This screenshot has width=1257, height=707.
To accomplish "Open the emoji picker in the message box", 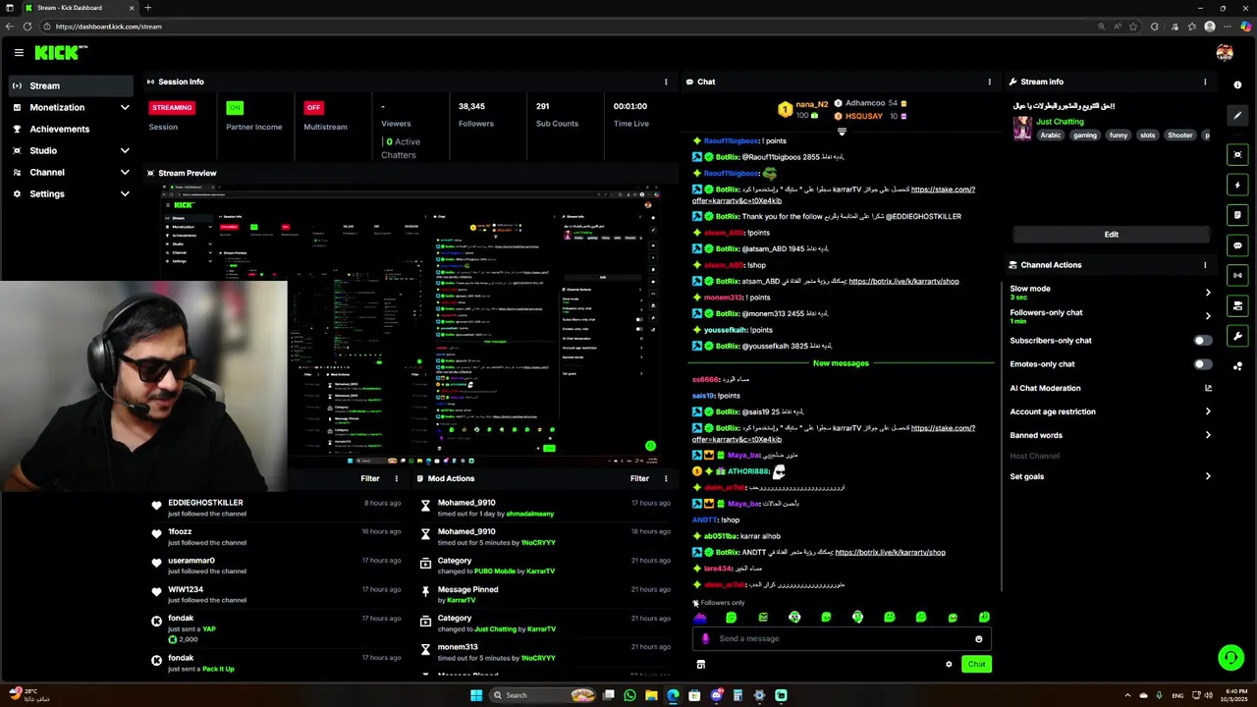I will [x=978, y=639].
